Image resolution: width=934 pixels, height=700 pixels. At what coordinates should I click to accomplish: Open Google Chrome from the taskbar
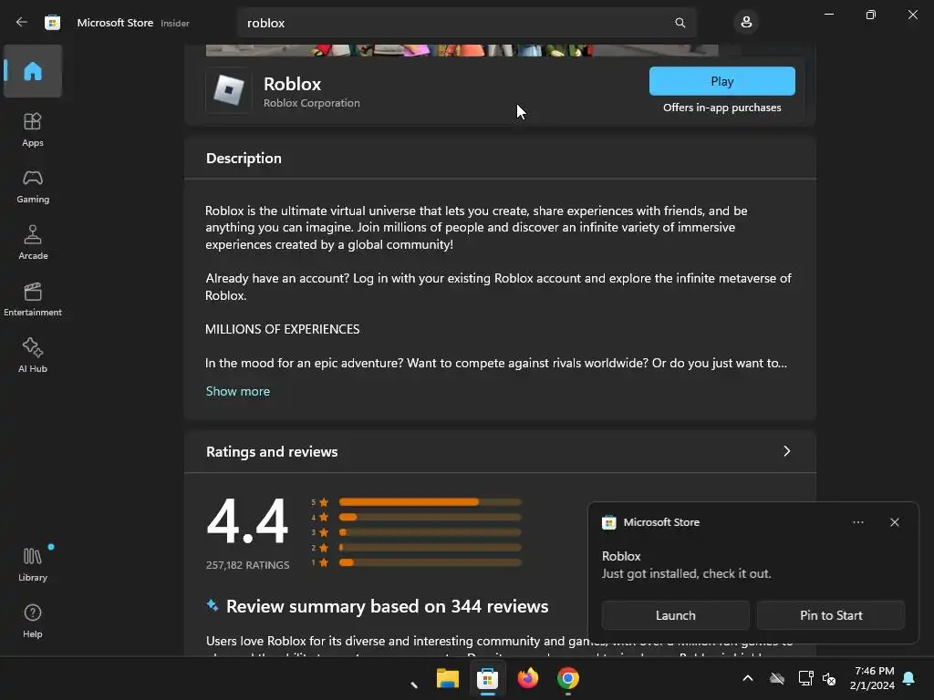[567, 678]
